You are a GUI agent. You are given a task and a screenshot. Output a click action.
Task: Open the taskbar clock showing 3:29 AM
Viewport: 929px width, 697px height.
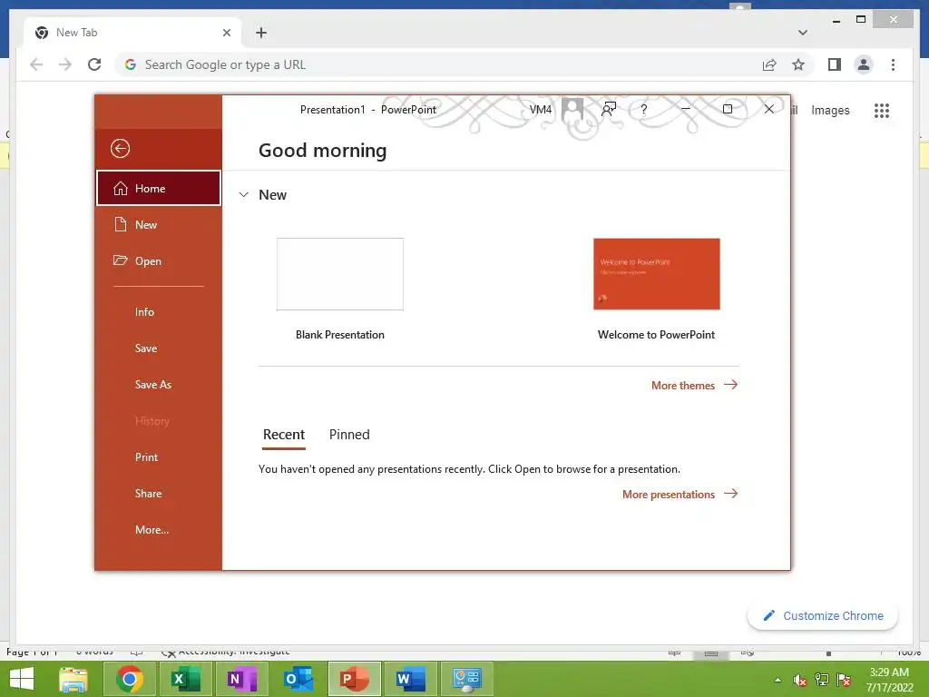click(x=889, y=679)
